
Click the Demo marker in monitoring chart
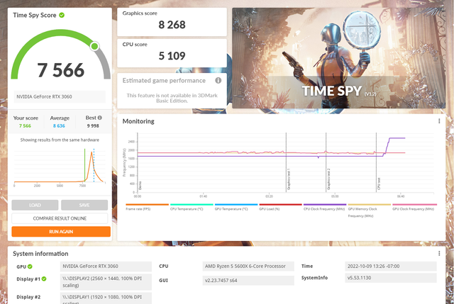click(x=138, y=162)
